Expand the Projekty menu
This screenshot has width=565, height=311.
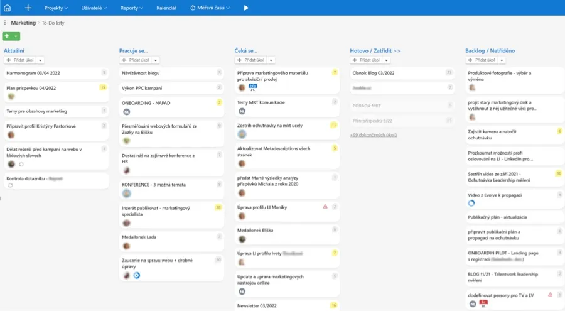click(x=56, y=8)
